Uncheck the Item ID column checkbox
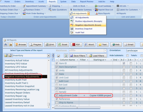This screenshot has height=112, width=143. click(57, 63)
